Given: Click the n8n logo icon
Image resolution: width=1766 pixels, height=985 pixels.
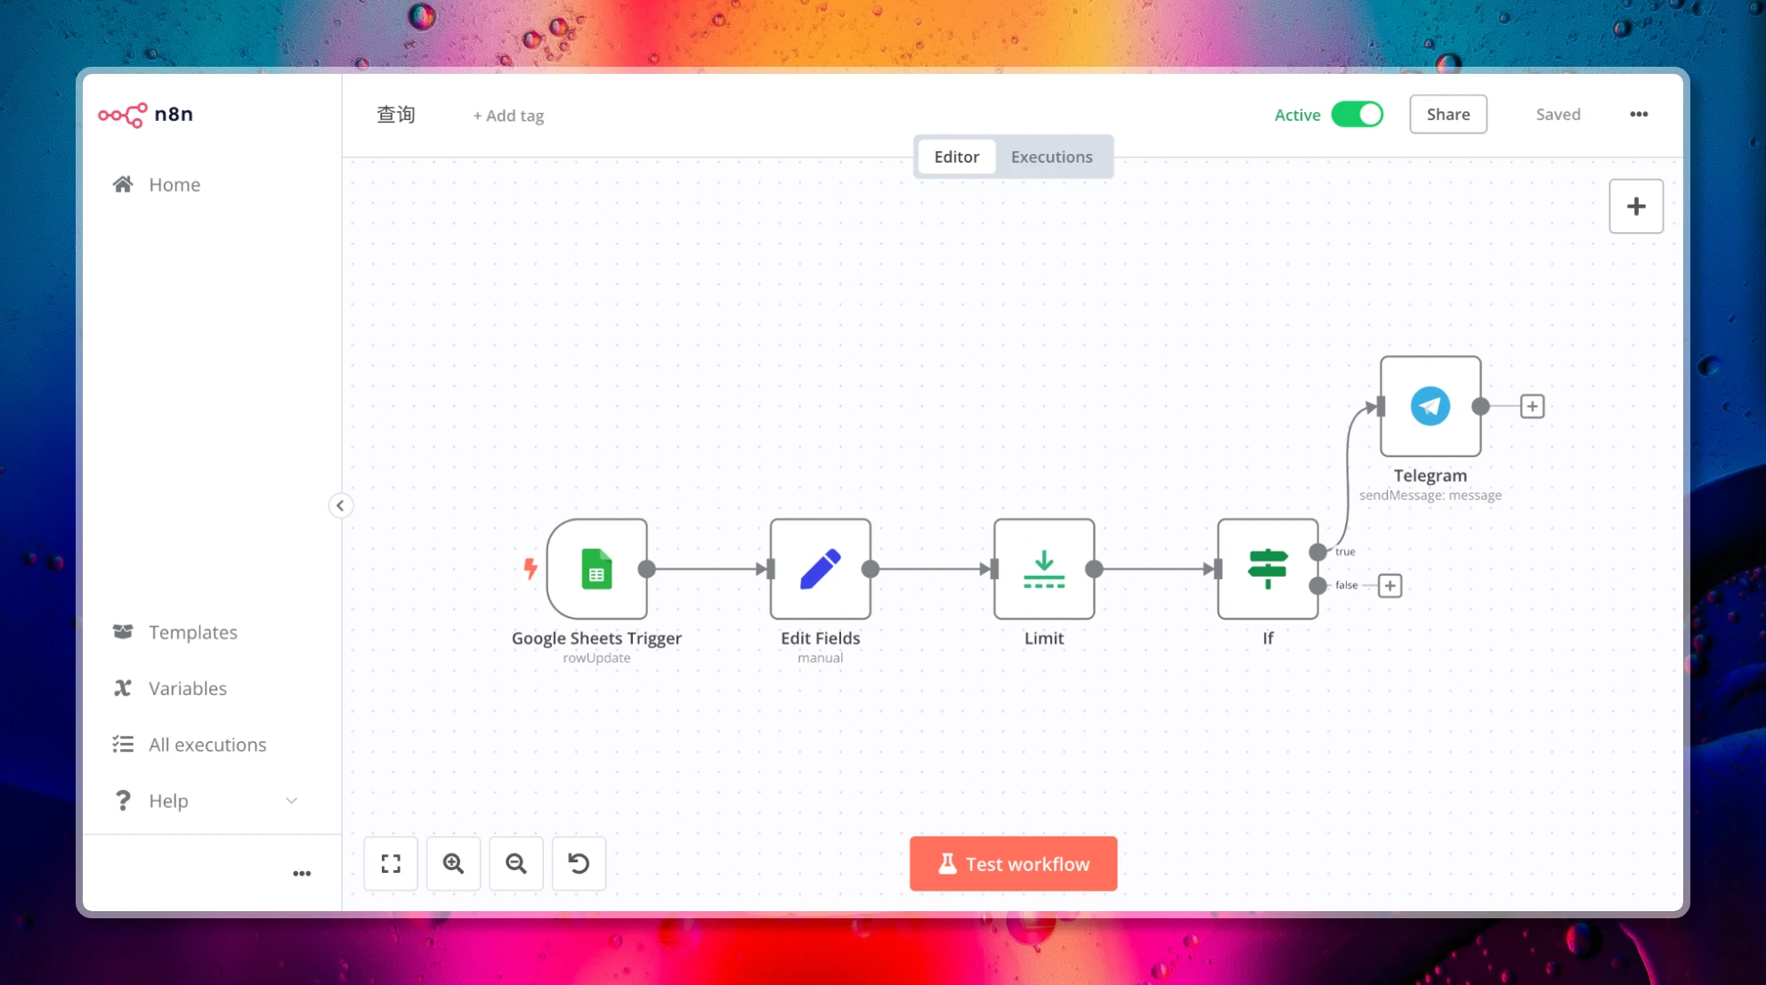Looking at the screenshot, I should [x=123, y=115].
